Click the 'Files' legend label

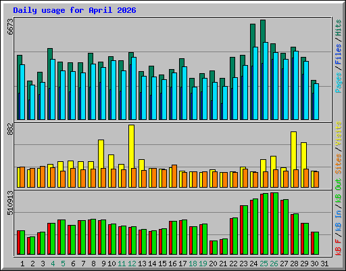click(x=339, y=54)
